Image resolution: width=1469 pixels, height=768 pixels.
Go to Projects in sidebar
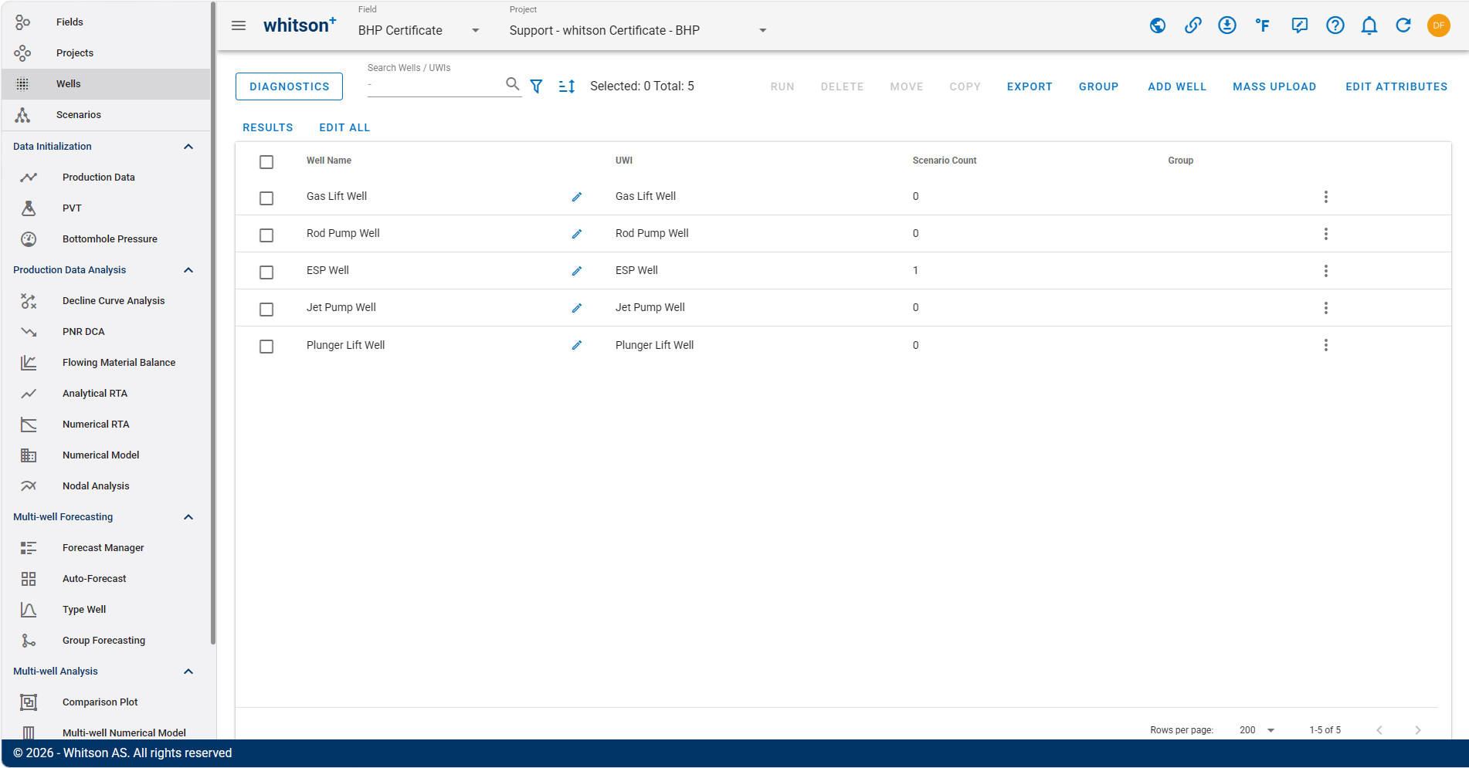[106, 53]
